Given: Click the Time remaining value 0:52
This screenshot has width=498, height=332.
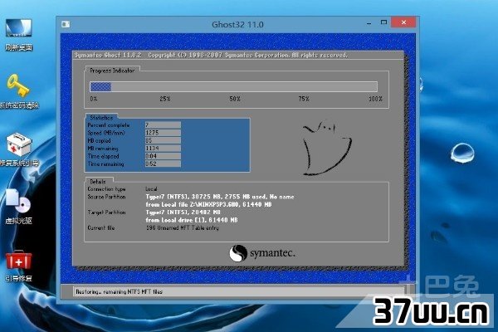Looking at the screenshot, I should [163, 164].
